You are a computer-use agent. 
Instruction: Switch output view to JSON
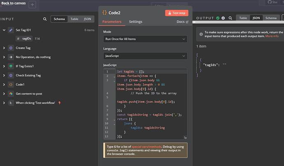[256, 18]
